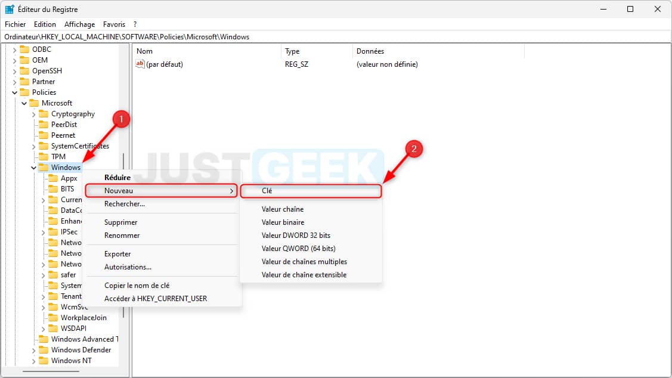
Task: Click the Windows key folder icon
Action: [x=44, y=167]
